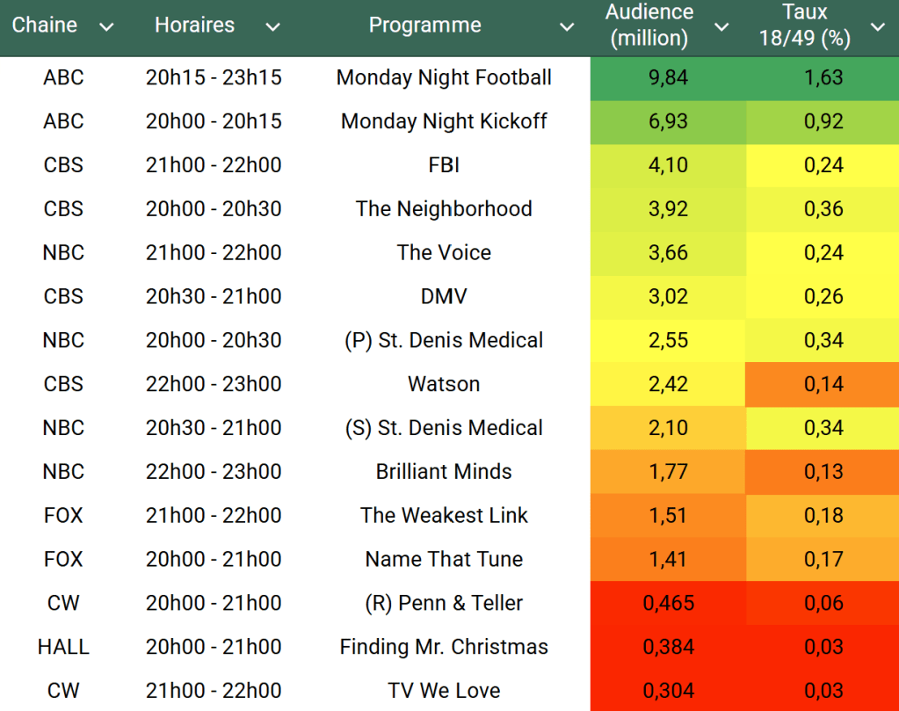This screenshot has width=899, height=711.
Task: Open the Programme column dropdown chevron
Action: click(x=567, y=27)
